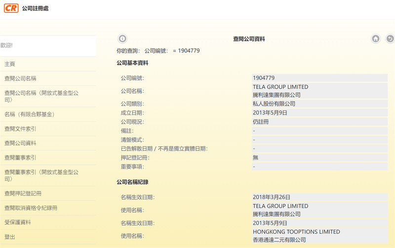395x248 pixels.
Task: Click the 清盤模式: field label
Action: click(132, 140)
